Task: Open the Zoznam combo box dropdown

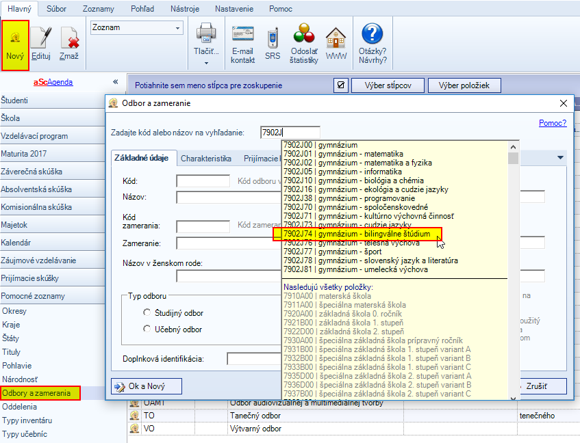Action: point(179,28)
